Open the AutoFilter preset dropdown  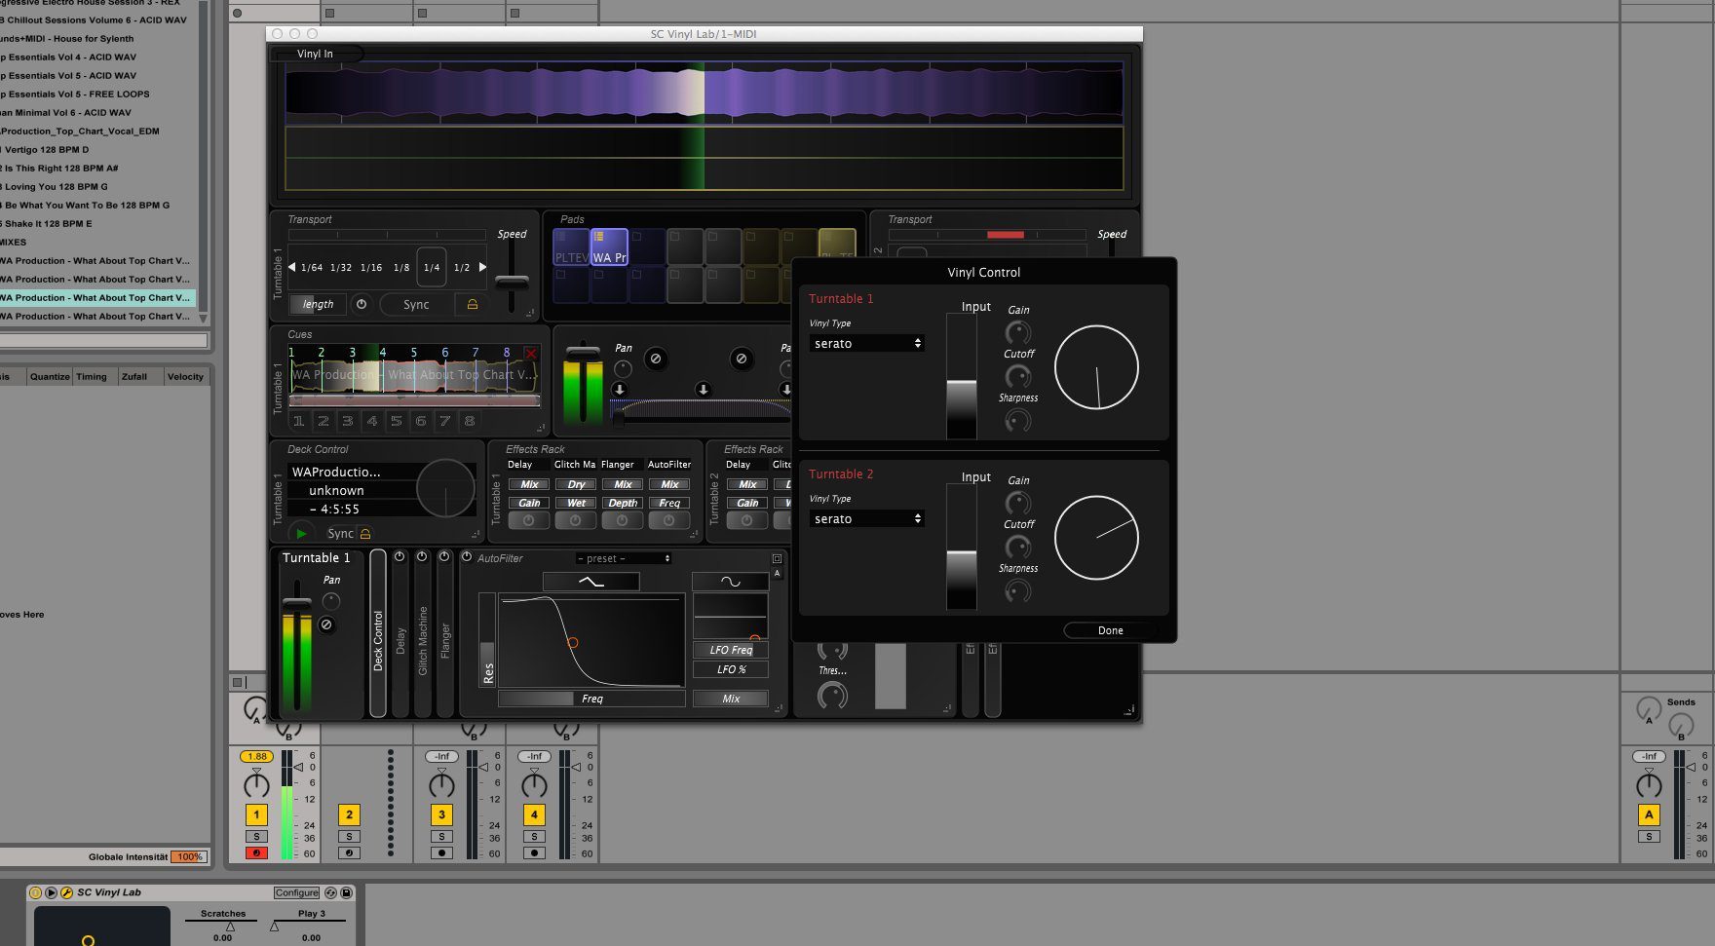click(623, 558)
